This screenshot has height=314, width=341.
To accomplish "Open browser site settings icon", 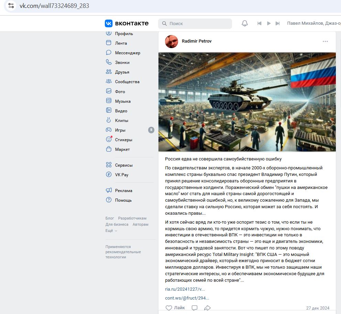I will pyautogui.click(x=11, y=5).
